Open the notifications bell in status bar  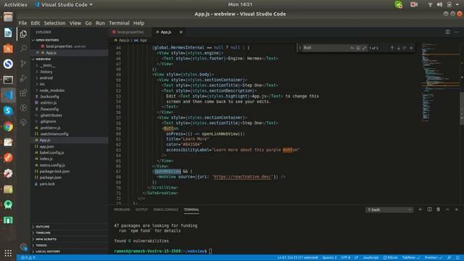[457, 258]
